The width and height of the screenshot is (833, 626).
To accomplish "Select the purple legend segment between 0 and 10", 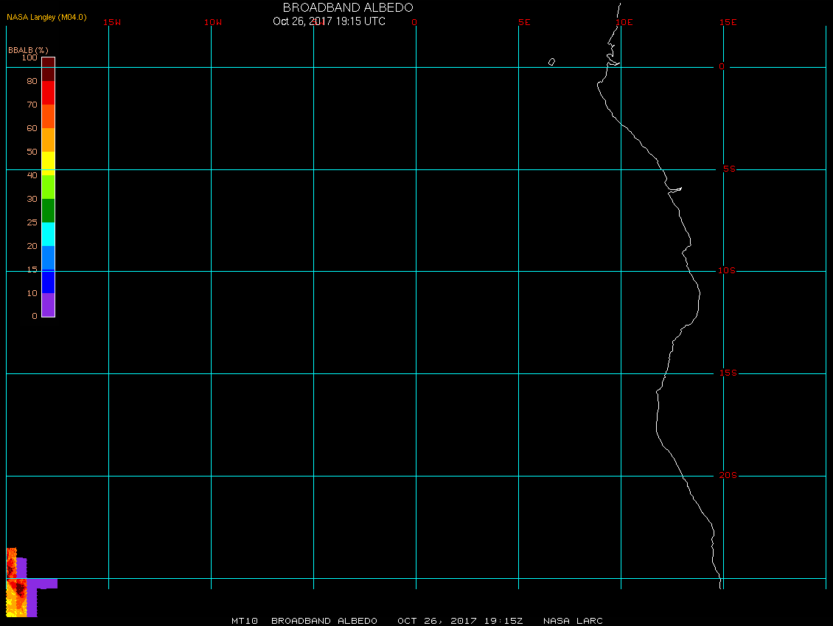I will 49,305.
